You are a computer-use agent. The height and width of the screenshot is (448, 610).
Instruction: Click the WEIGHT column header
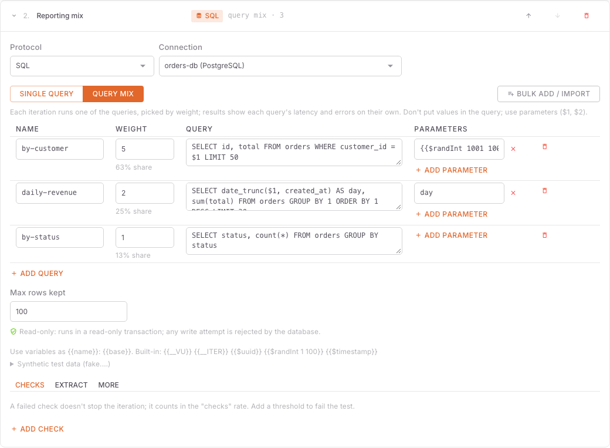131,129
